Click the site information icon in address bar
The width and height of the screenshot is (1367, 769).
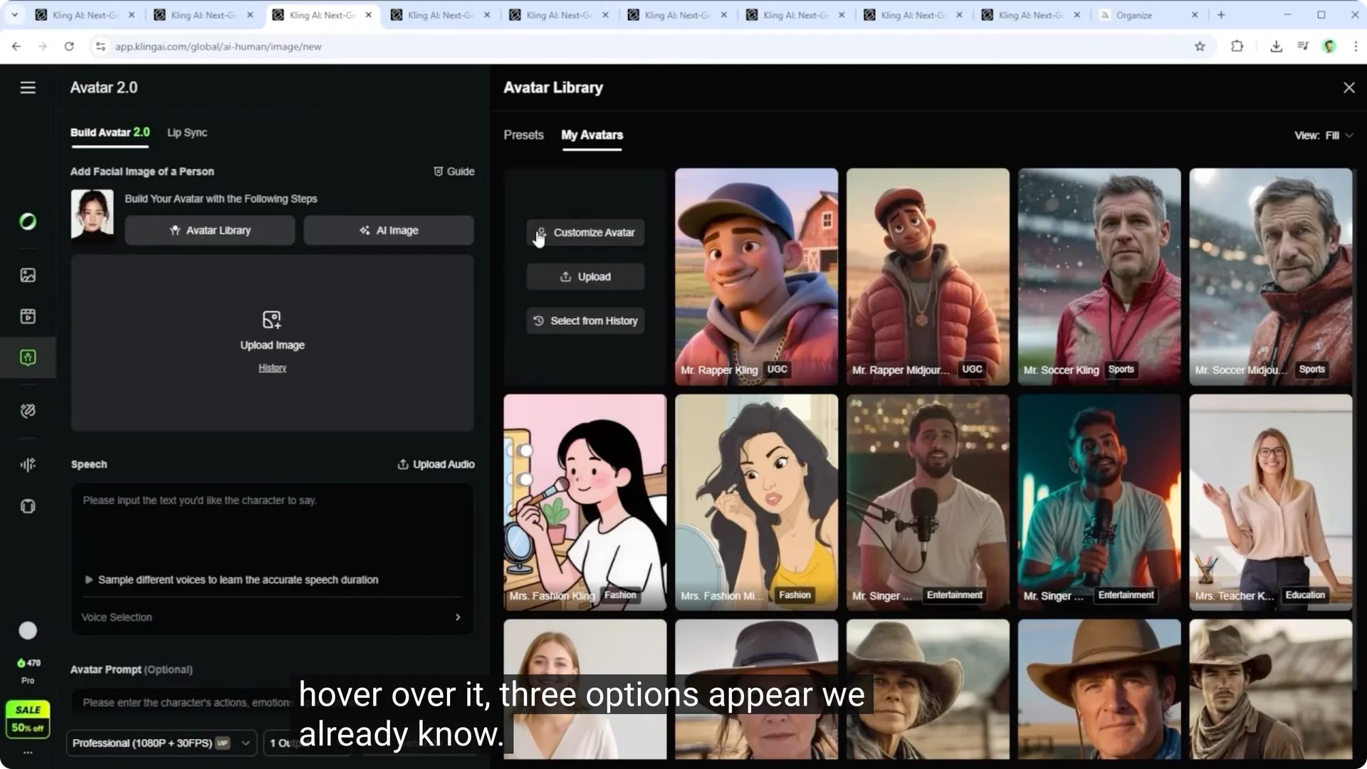pos(100,46)
